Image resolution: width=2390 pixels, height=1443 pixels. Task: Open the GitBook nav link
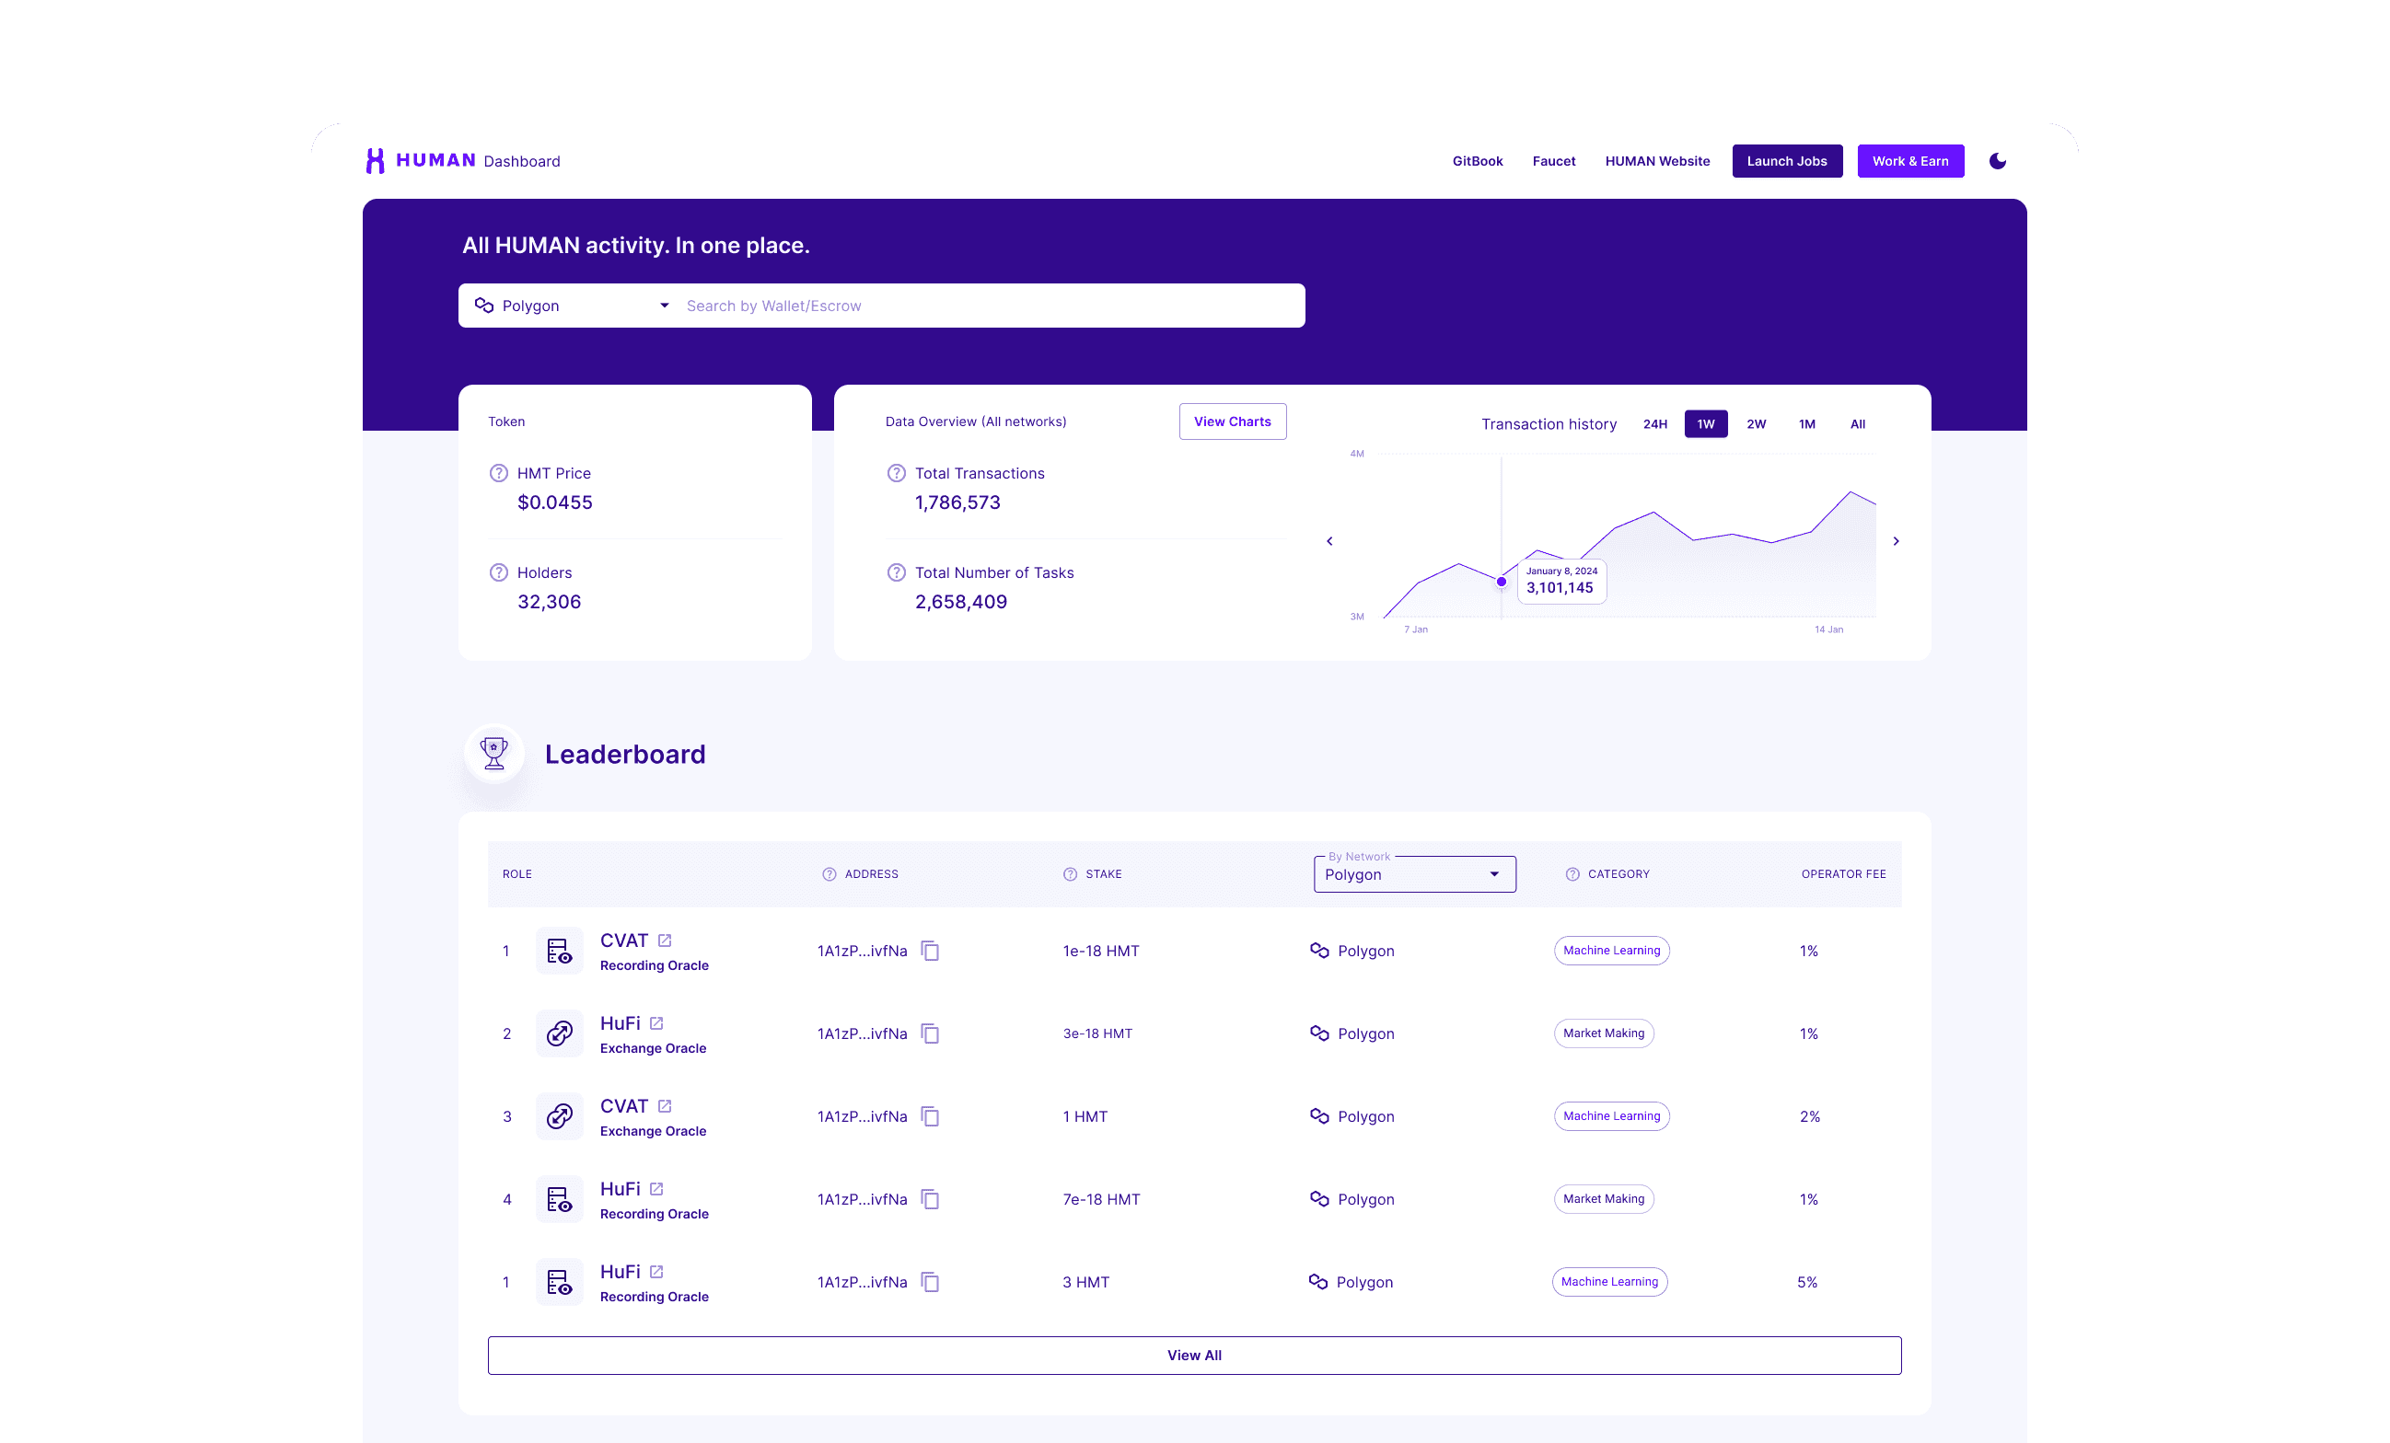coord(1478,161)
